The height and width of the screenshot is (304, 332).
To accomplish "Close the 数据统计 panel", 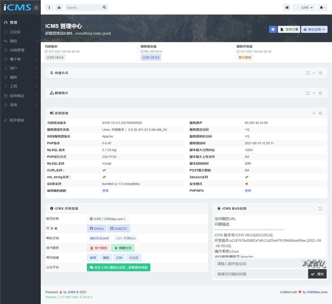I will (x=320, y=93).
